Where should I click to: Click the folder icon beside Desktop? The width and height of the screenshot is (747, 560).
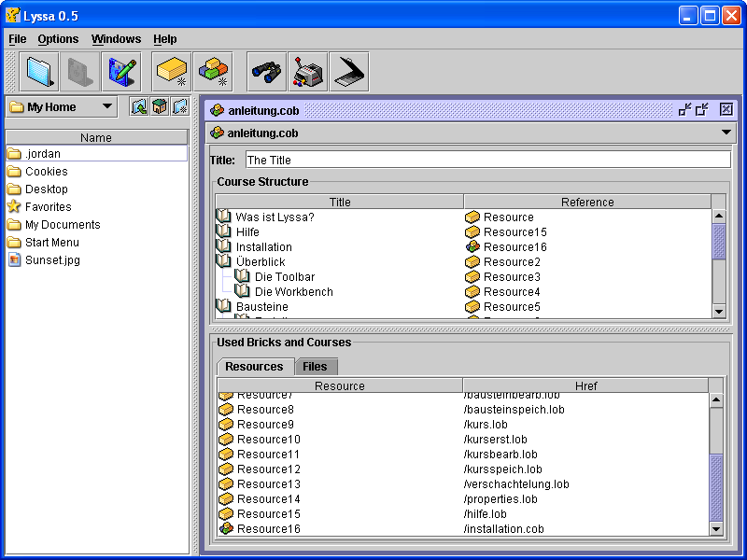pos(14,189)
